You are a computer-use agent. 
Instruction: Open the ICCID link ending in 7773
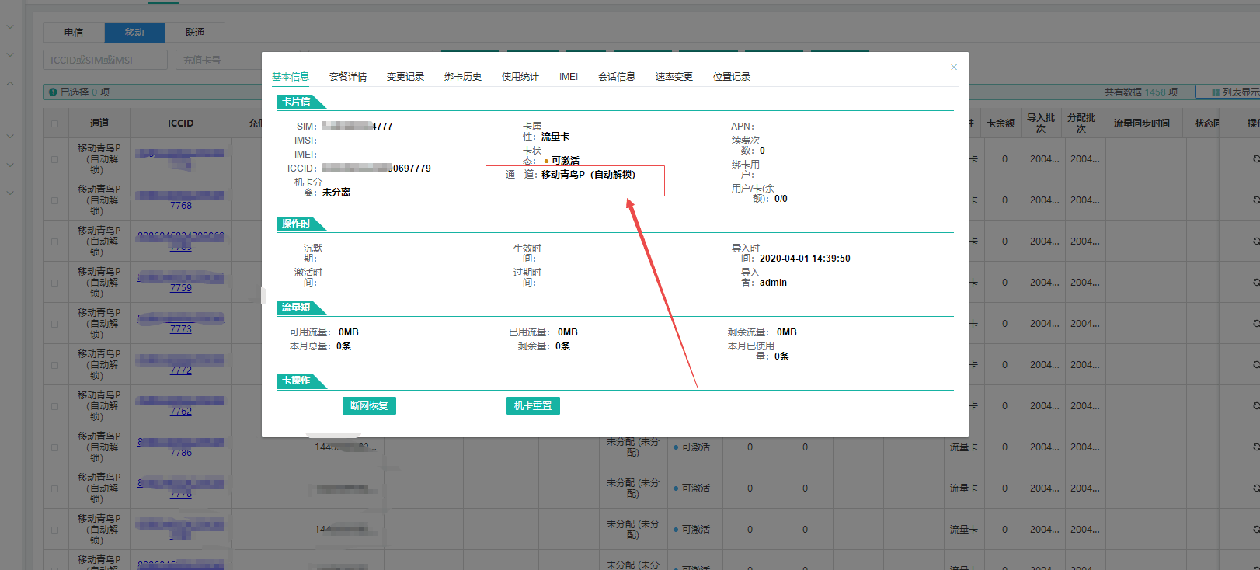[x=181, y=329]
